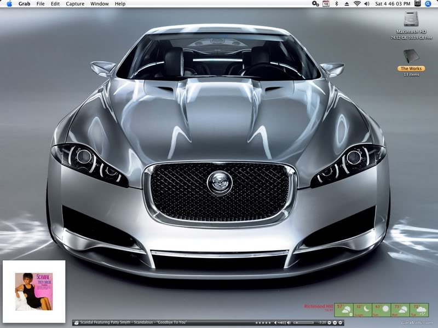Open the Wi-Fi status menu
Image resolution: width=438 pixels, height=328 pixels.
[357, 4]
